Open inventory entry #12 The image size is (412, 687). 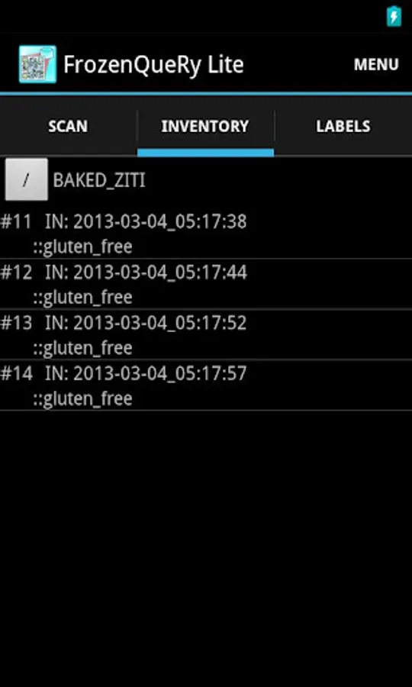[x=206, y=284]
